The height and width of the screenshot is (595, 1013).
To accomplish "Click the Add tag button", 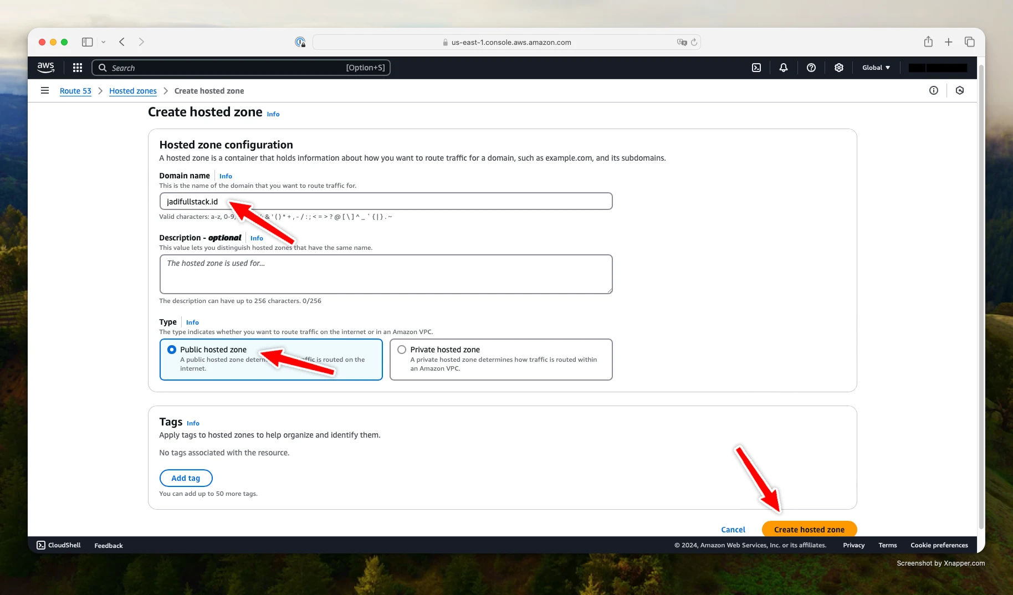I will click(186, 478).
